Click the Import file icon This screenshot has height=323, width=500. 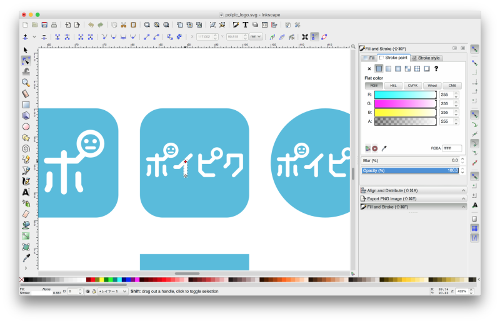(x=67, y=24)
